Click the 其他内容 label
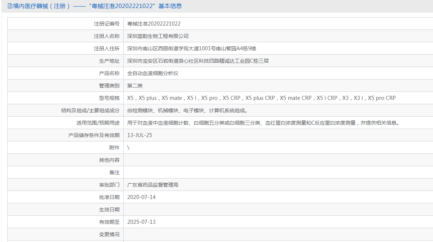 pyautogui.click(x=110, y=160)
